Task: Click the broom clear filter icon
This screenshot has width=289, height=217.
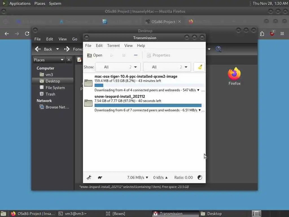Action: click(200, 67)
